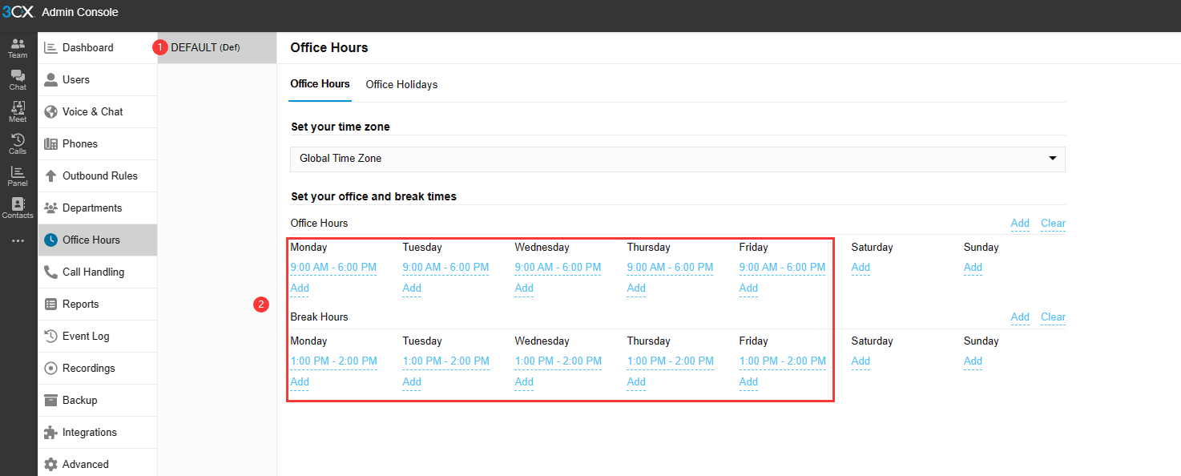Image resolution: width=1181 pixels, height=476 pixels.
Task: Click the Departments group icon
Action: [50, 208]
